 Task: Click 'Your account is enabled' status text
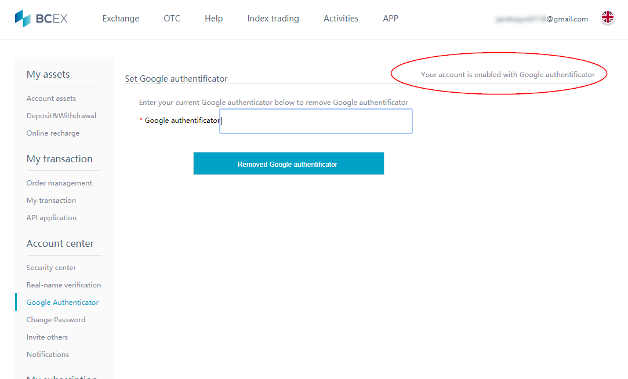507,74
